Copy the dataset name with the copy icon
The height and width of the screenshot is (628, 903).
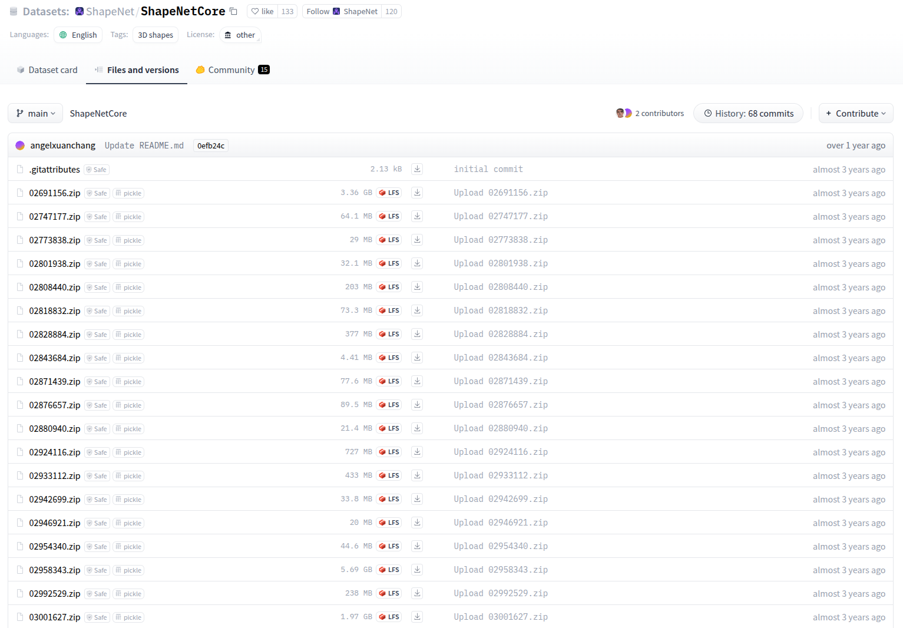233,11
